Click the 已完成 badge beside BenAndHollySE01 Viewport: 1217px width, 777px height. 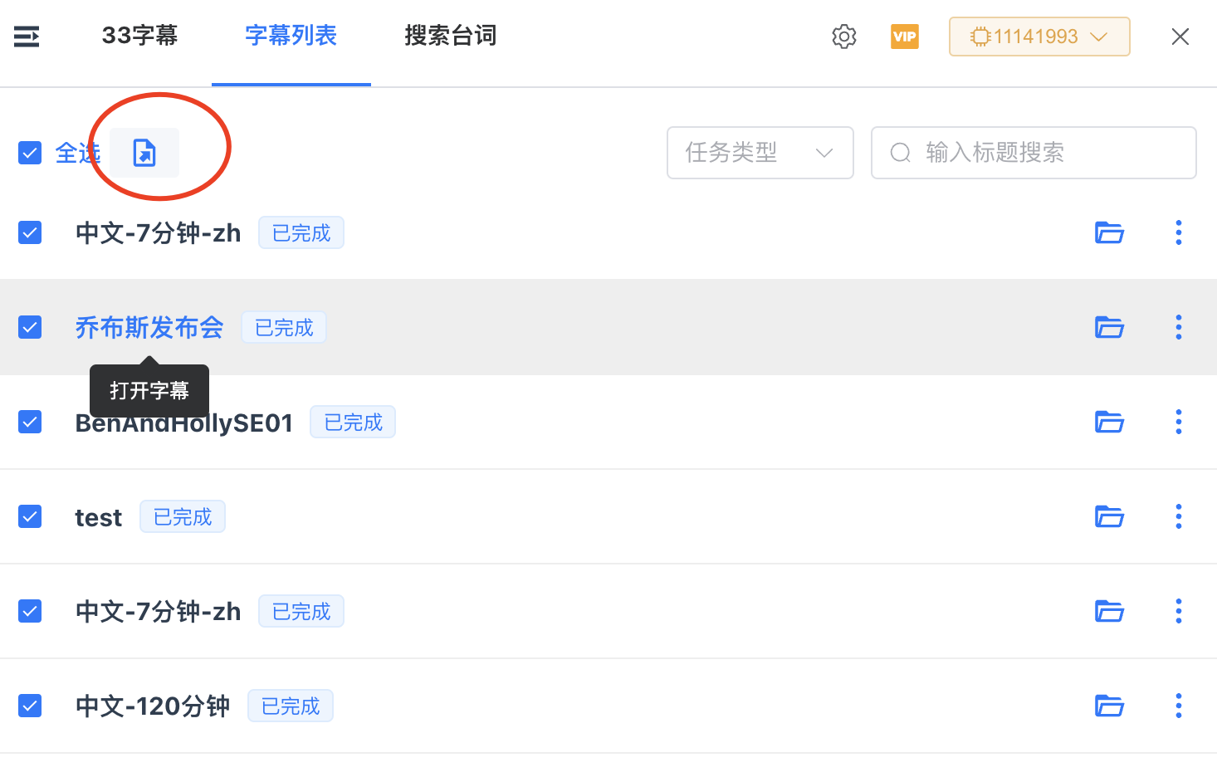(352, 422)
